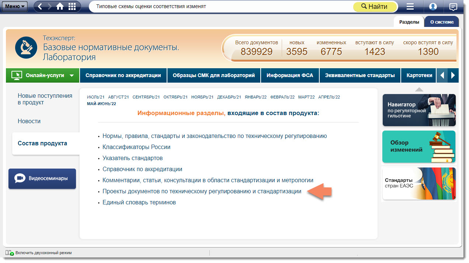This screenshot has width=469, height=263.
Task: Open the messages chat icon
Action: tap(453, 7)
